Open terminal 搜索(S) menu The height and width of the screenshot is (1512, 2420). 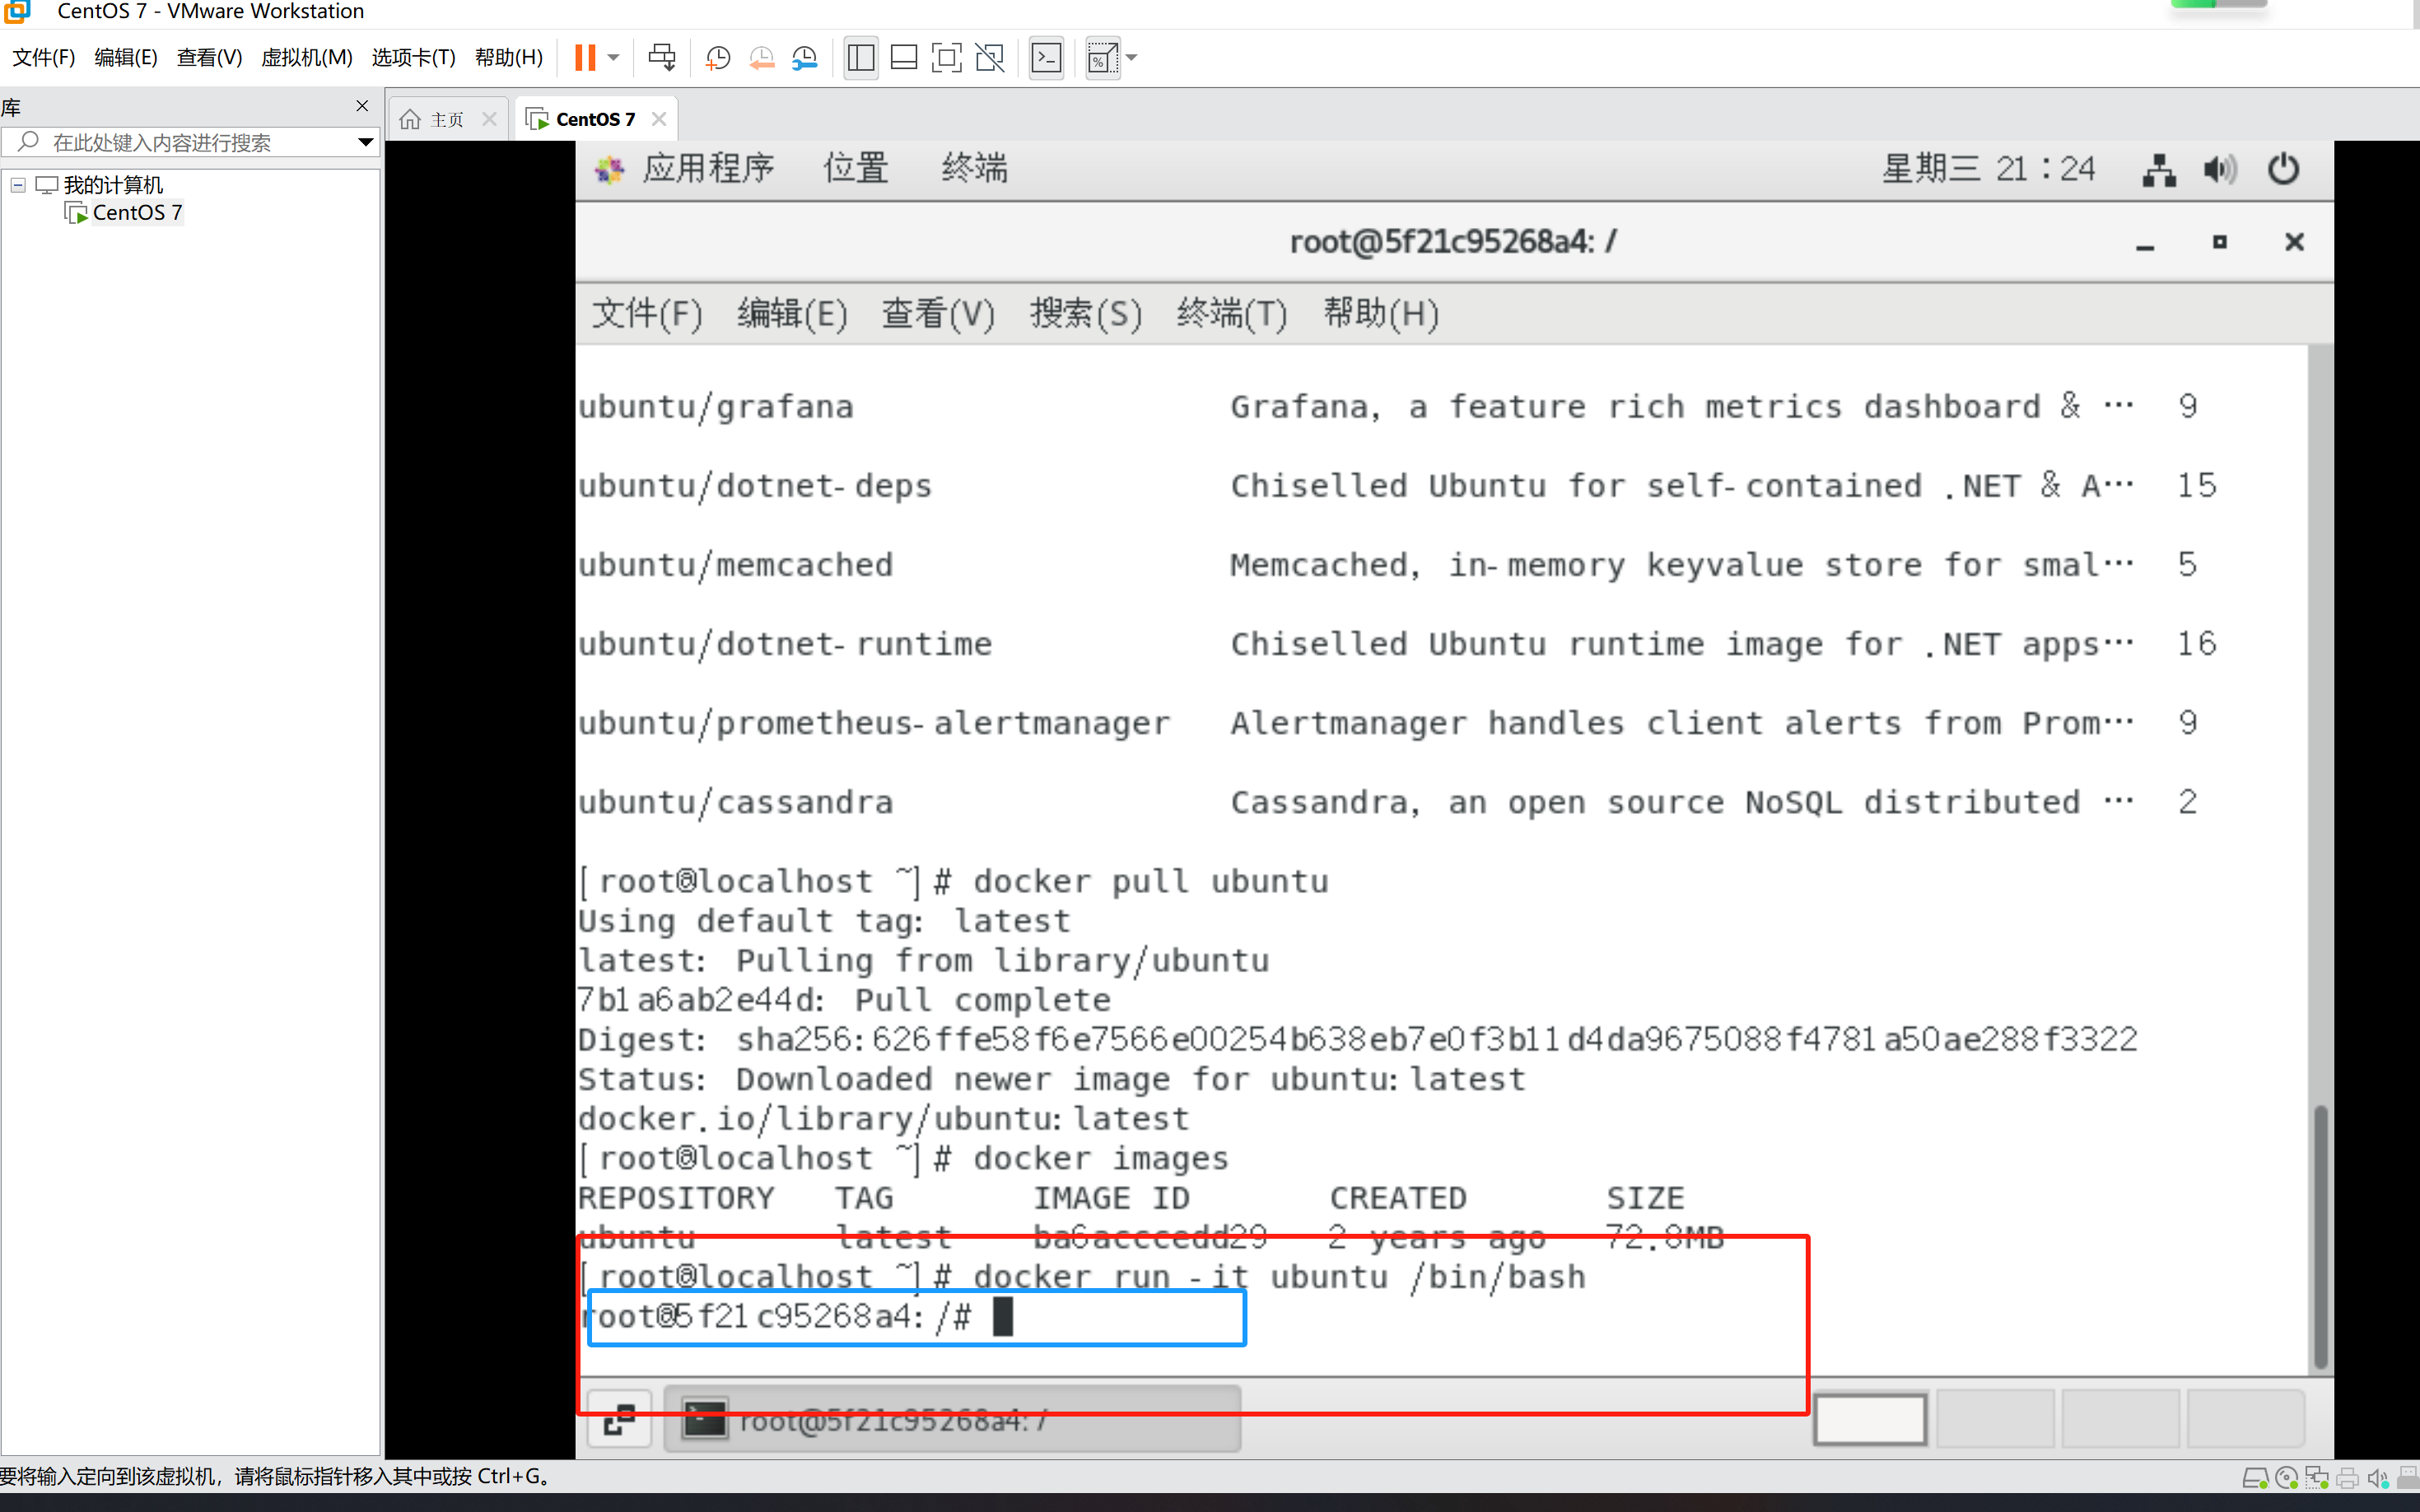point(1085,314)
